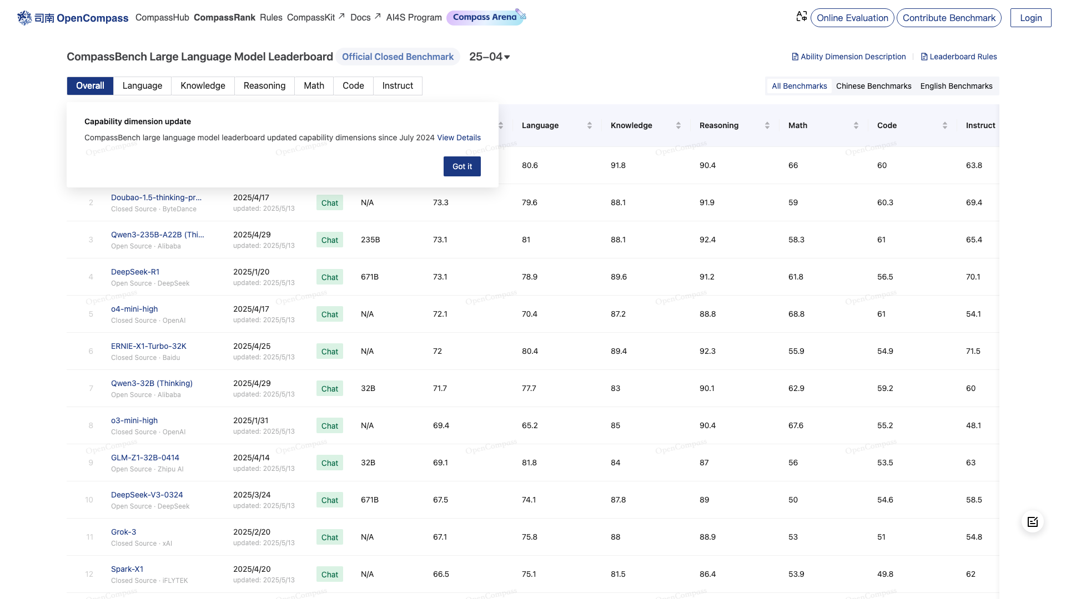Open the Compass Arena badge
Screen dimensions: 1066x599
pos(486,17)
